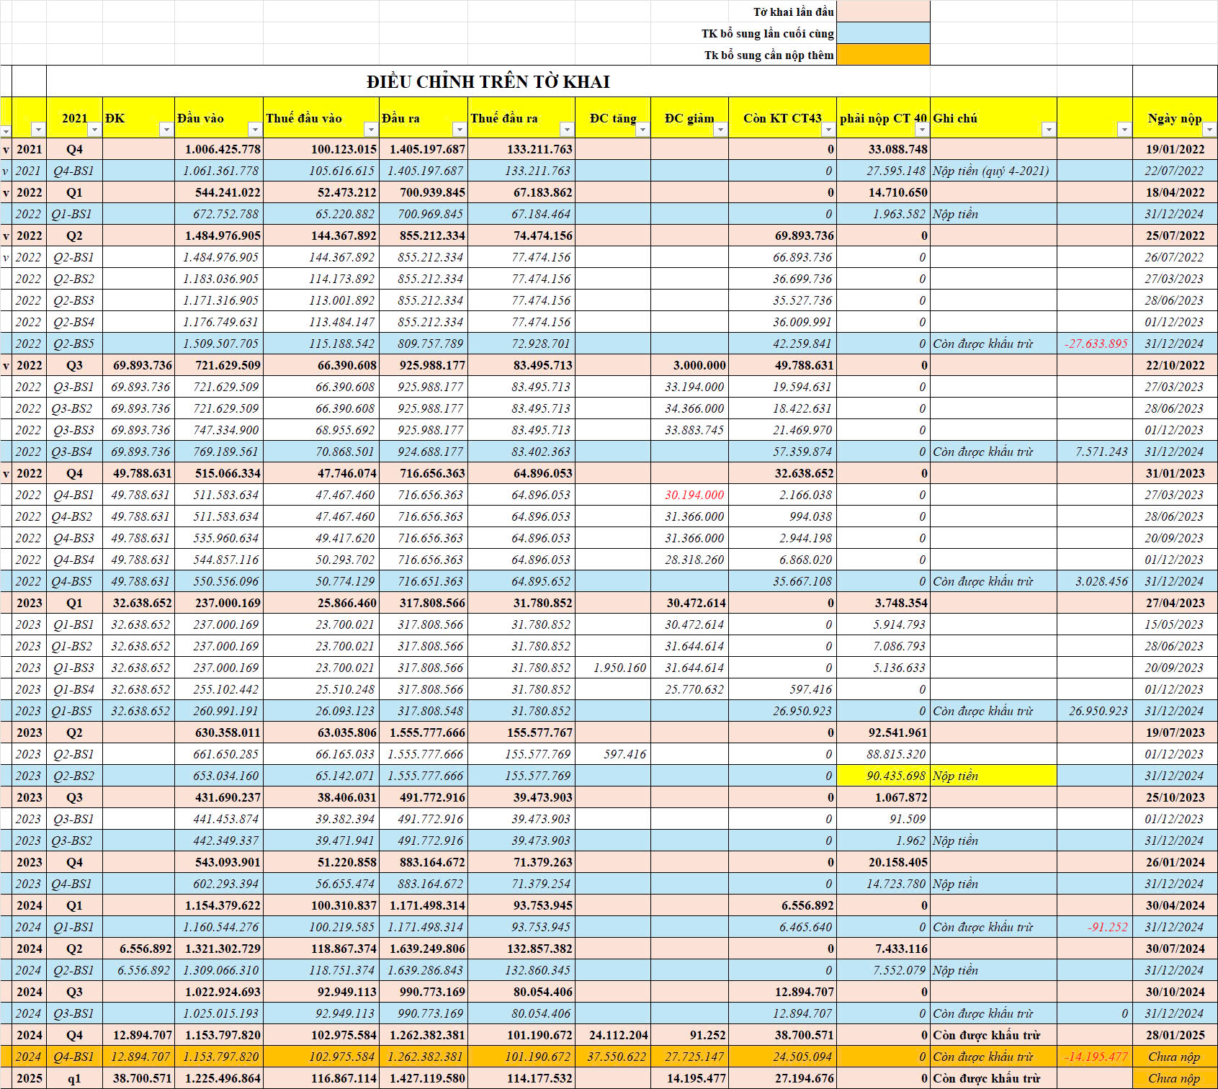1218x1089 pixels.
Task: Select the peach legend cell beside Tờ khai lần đầu
Action: 883,12
